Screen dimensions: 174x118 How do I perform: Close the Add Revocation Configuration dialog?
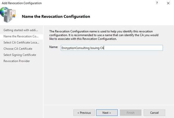tap(168, 3)
